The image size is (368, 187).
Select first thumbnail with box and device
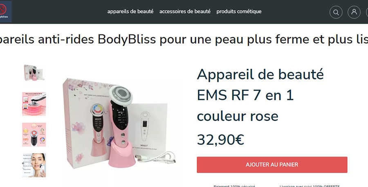pos(34,73)
